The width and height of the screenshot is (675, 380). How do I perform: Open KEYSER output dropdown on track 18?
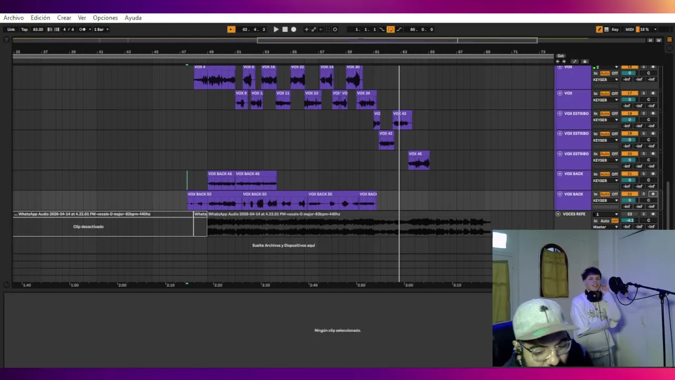605,120
